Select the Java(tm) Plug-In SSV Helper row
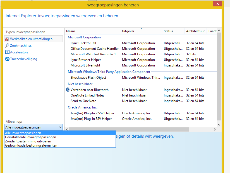The image size is (230, 173). click(x=141, y=119)
